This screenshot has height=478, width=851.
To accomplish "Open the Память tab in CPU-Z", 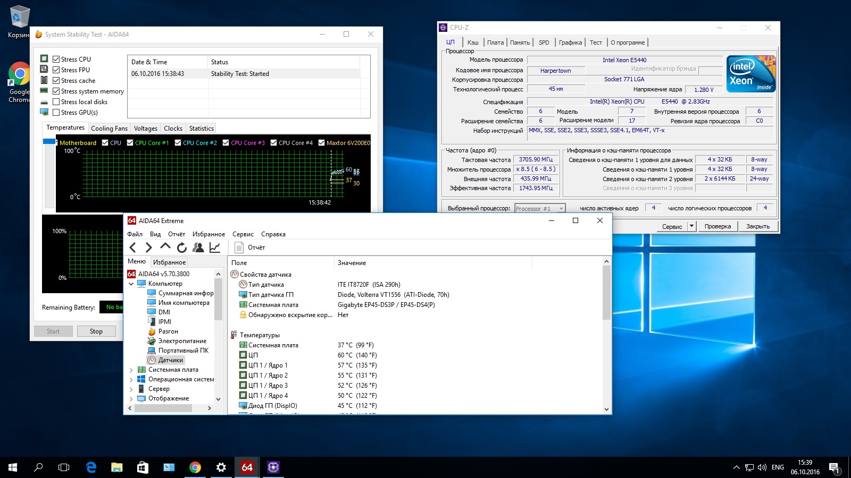I will [520, 42].
